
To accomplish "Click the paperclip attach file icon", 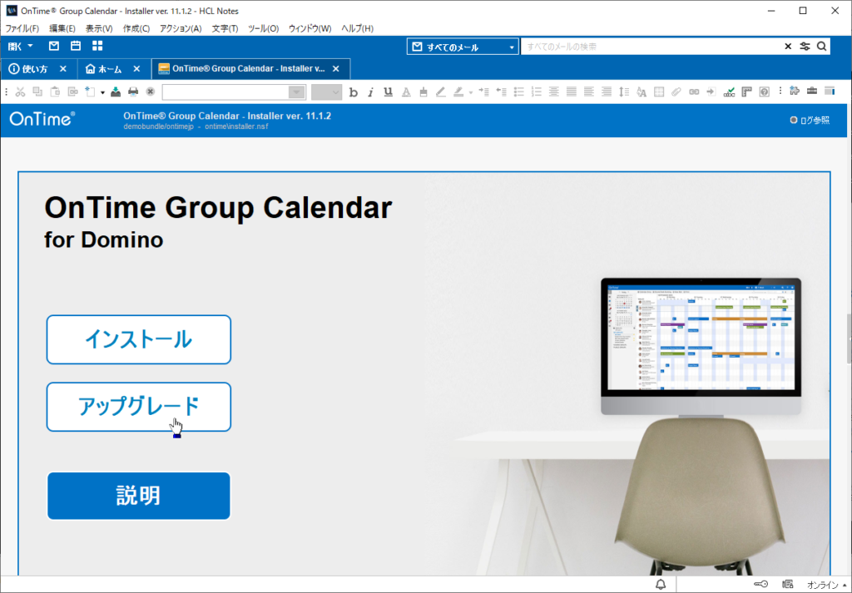I will pos(676,91).
